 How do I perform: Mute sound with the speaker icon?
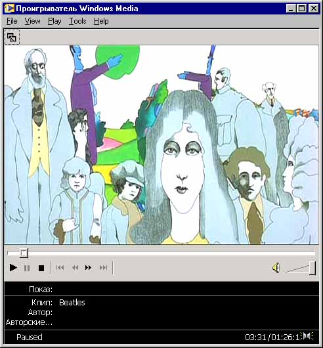276,268
